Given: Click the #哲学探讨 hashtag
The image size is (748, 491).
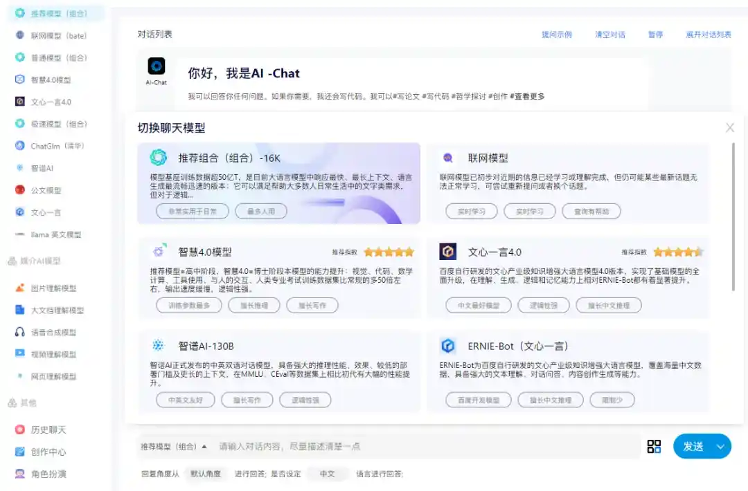Looking at the screenshot, I should click(x=468, y=96).
